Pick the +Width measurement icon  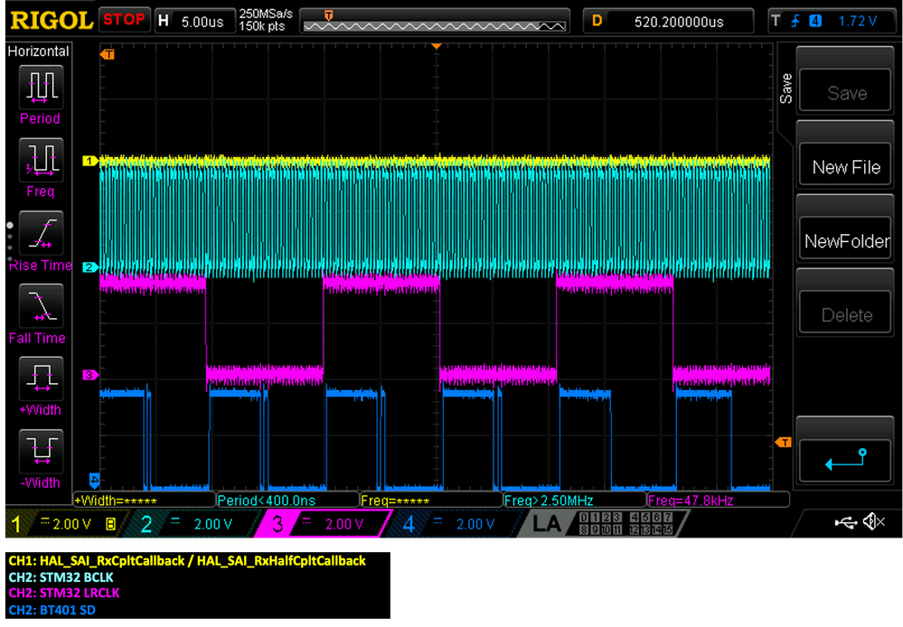point(42,378)
